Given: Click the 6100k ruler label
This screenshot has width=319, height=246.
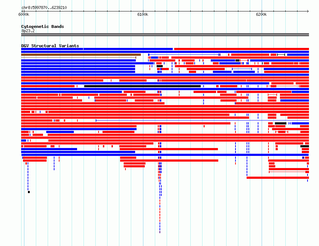Looking at the screenshot, I should click(x=143, y=14).
